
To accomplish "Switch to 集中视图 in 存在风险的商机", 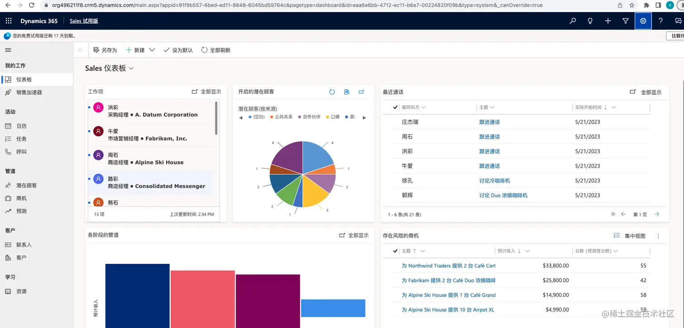I will tap(630, 236).
